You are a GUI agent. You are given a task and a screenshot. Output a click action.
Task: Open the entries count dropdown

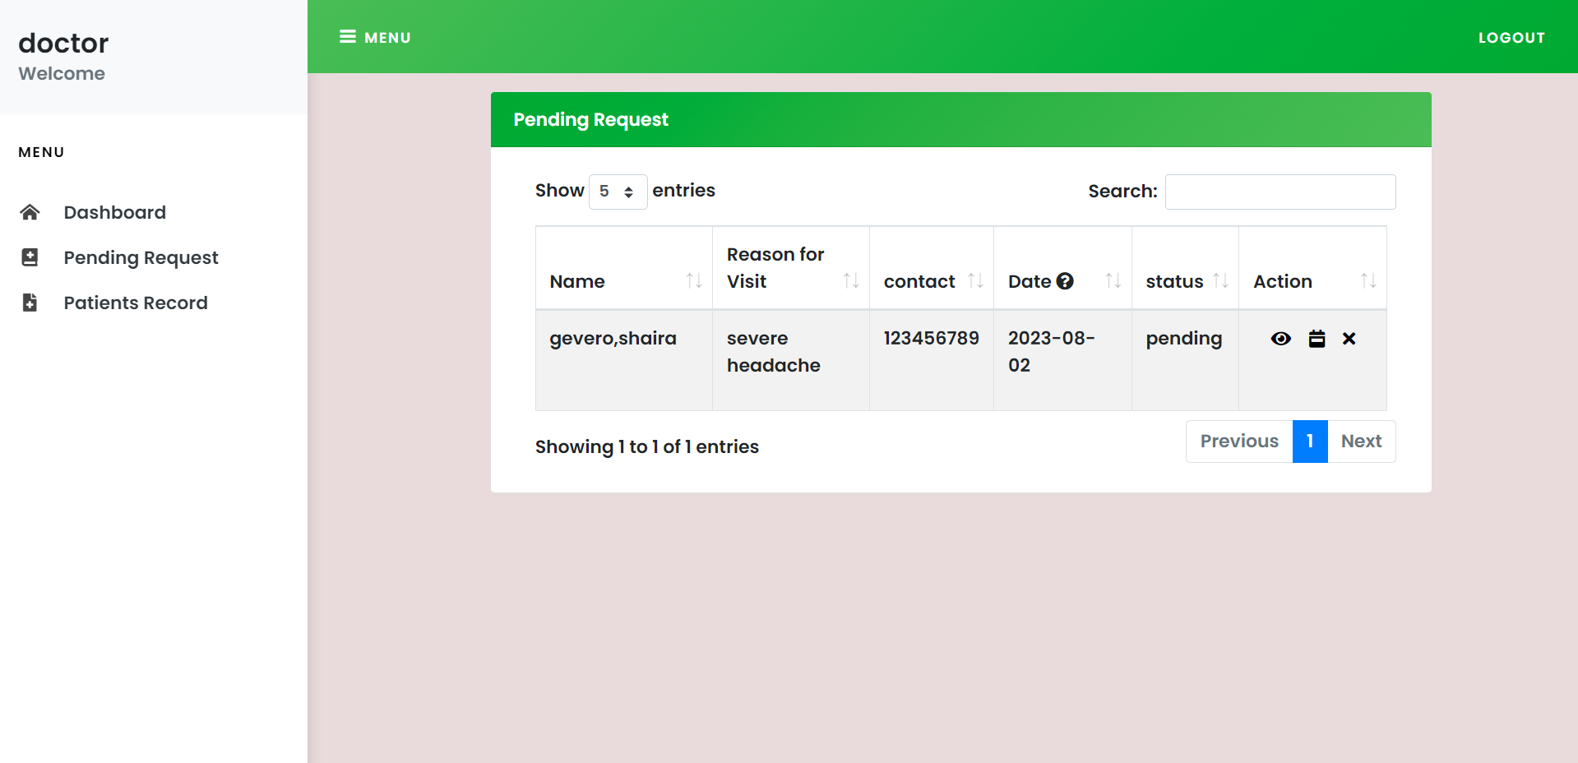(618, 192)
